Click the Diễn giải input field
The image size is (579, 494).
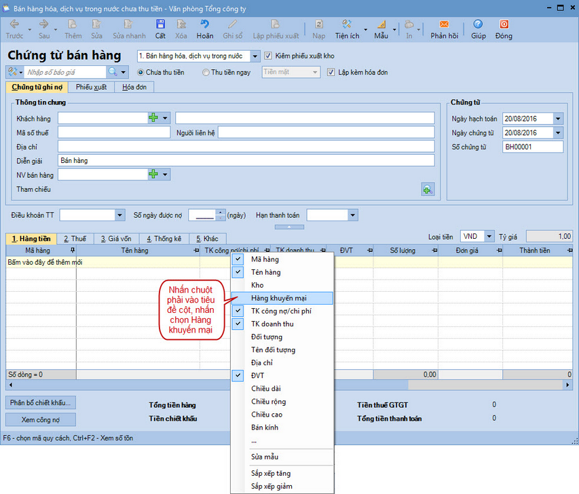click(x=246, y=161)
